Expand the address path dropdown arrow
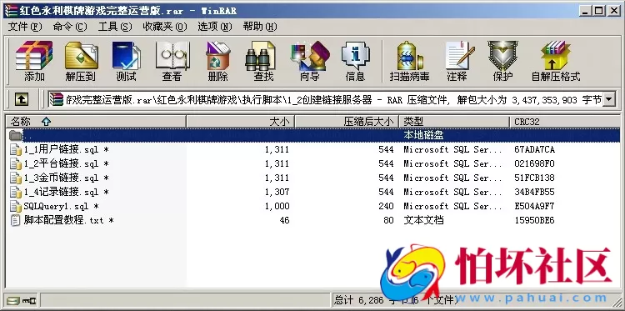 pos(608,99)
